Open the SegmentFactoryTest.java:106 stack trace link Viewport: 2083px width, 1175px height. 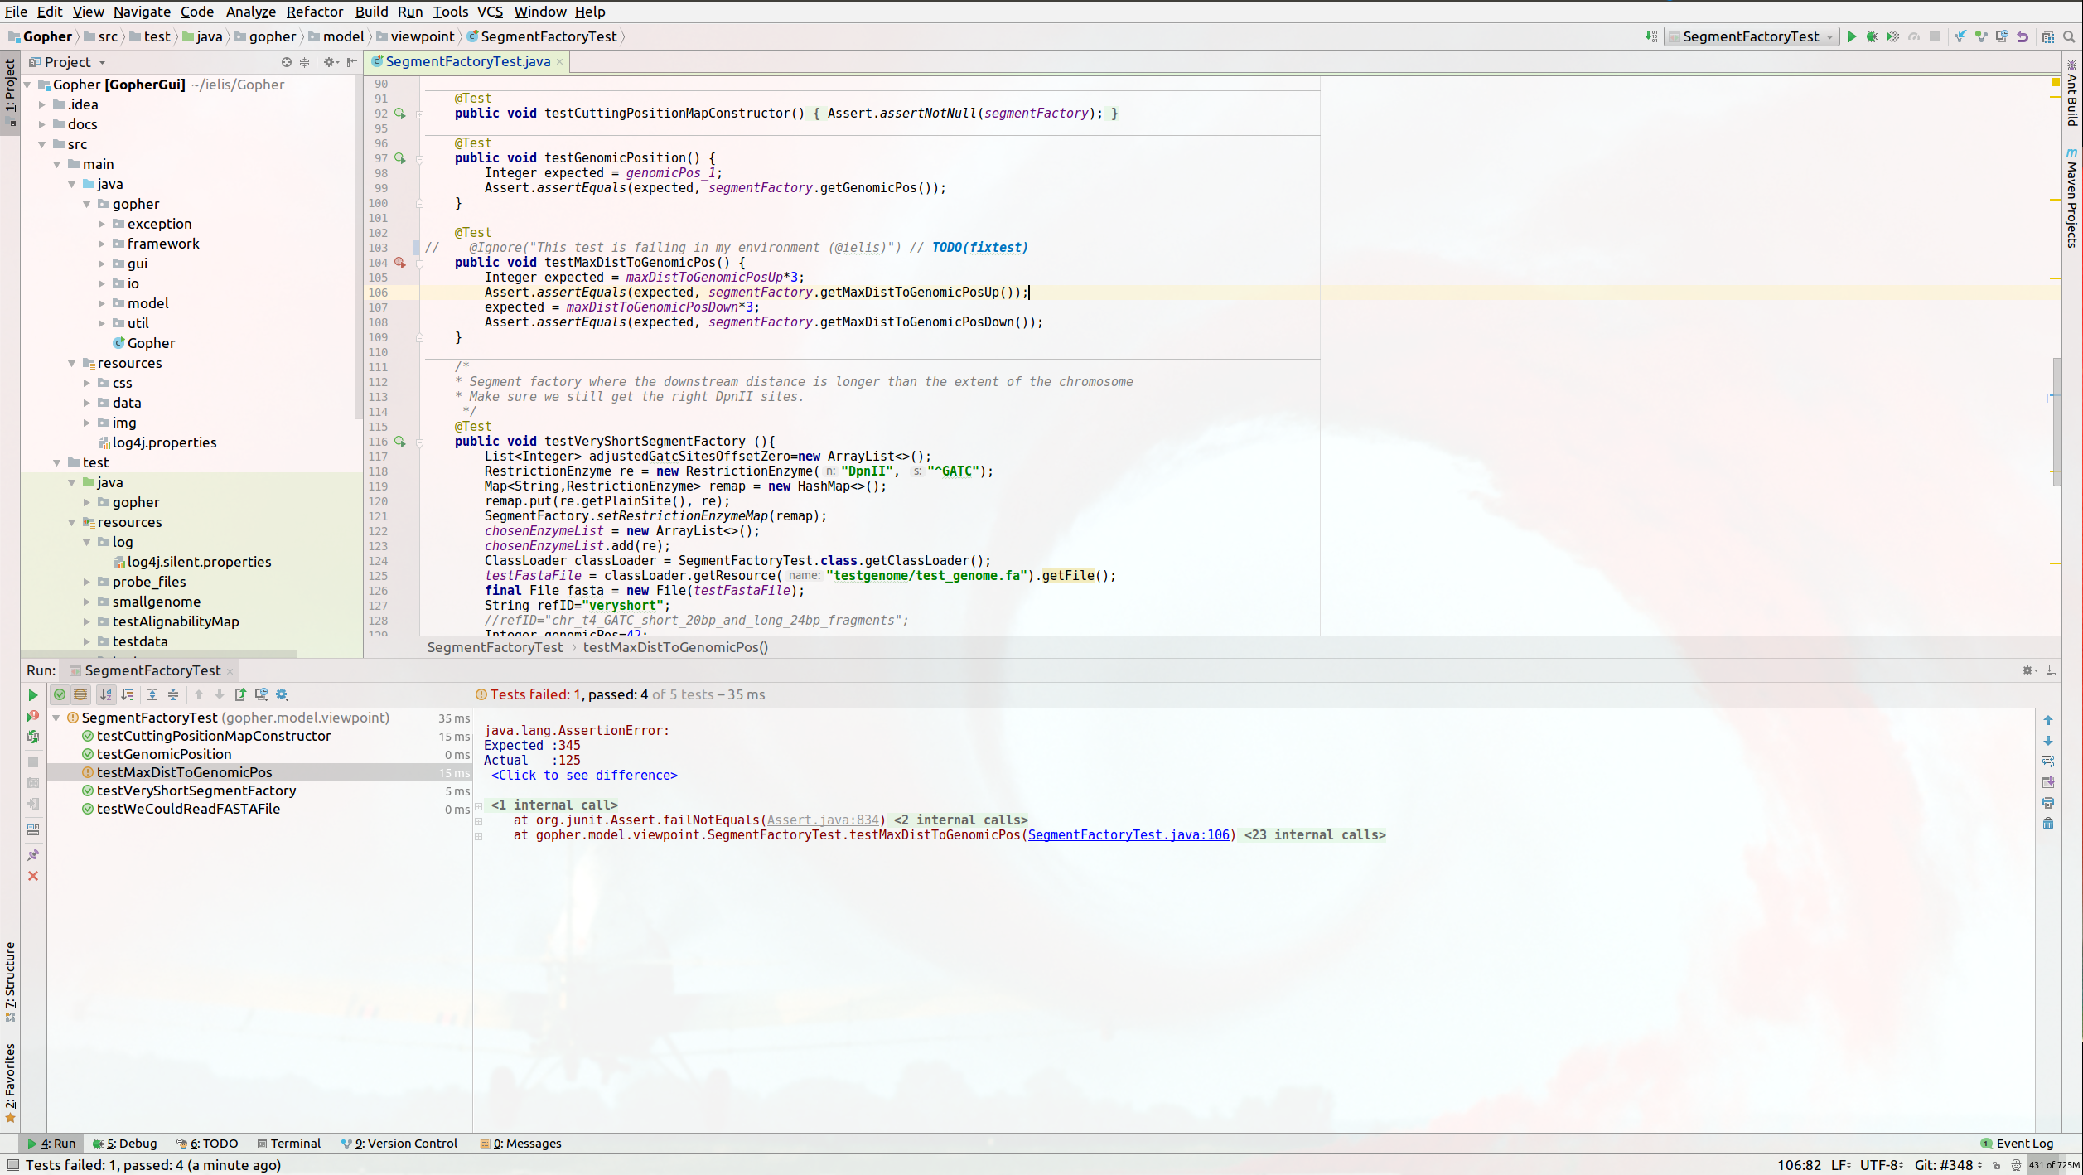click(1128, 835)
